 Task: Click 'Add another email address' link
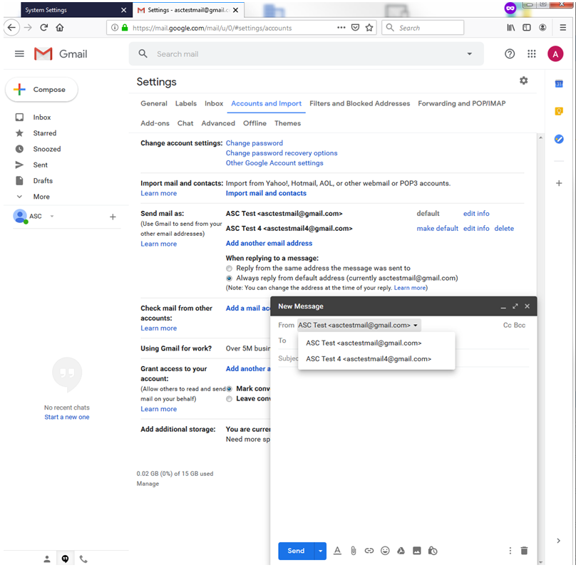coord(269,243)
